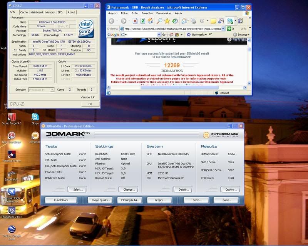This screenshot has width=308, height=246.
Task: Click IE vertical scrollbar up arrow
Action: [x=249, y=40]
